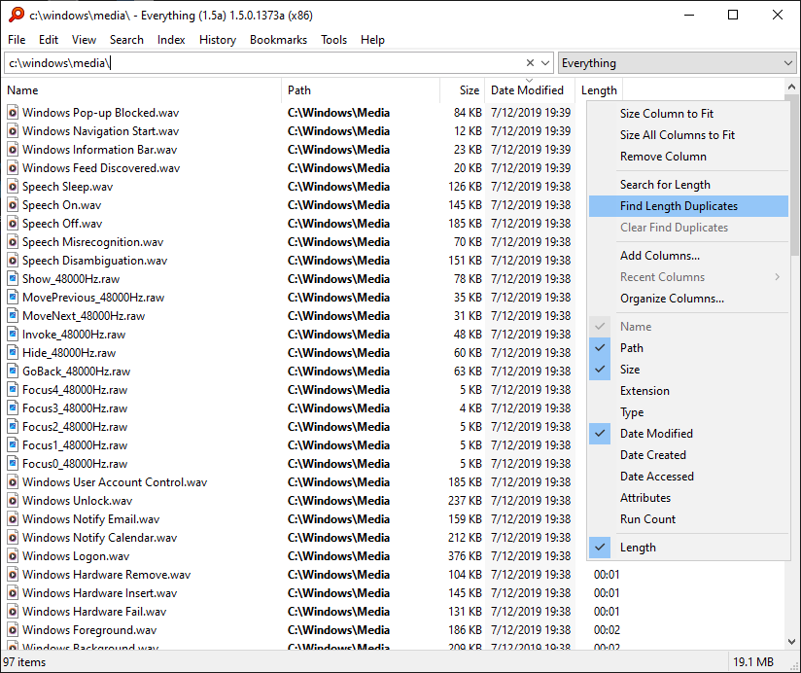
Task: Enable the Date Accessed column
Action: coord(688,477)
